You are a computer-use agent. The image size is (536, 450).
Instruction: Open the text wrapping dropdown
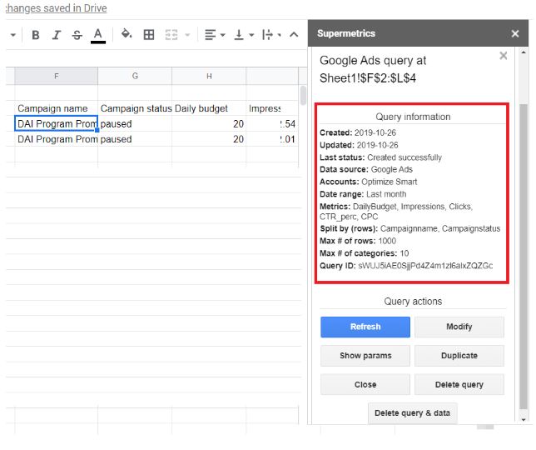(271, 34)
